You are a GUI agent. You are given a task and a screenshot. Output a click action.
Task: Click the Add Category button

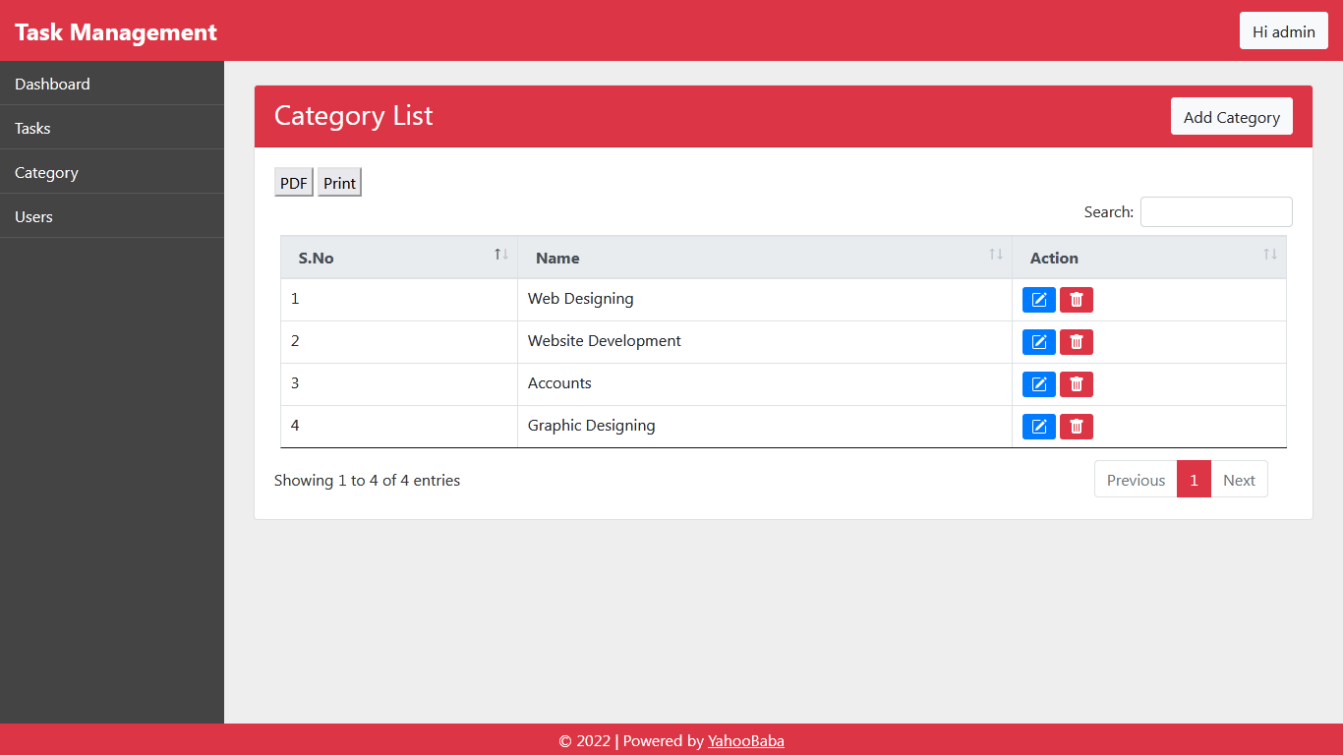tap(1231, 117)
